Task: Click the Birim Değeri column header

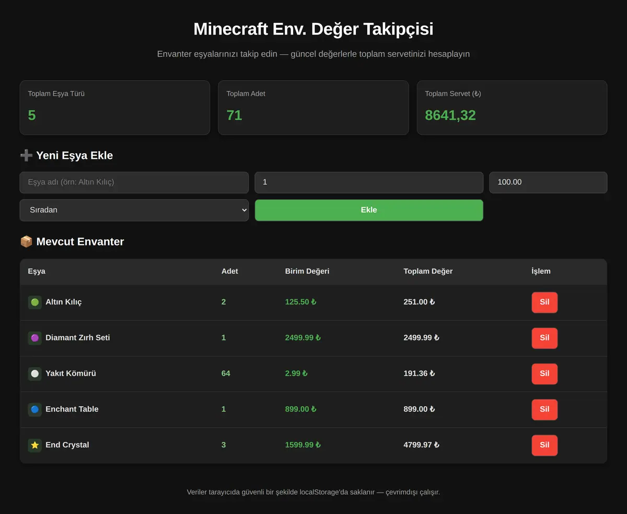Action: click(307, 271)
